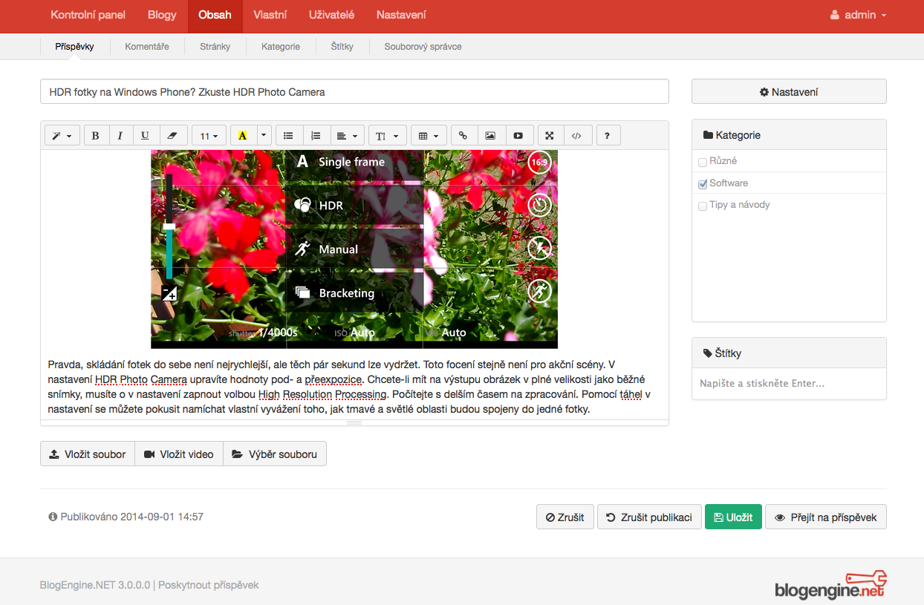This screenshot has width=924, height=605.
Task: Select the Komentáře tab
Action: coord(147,46)
